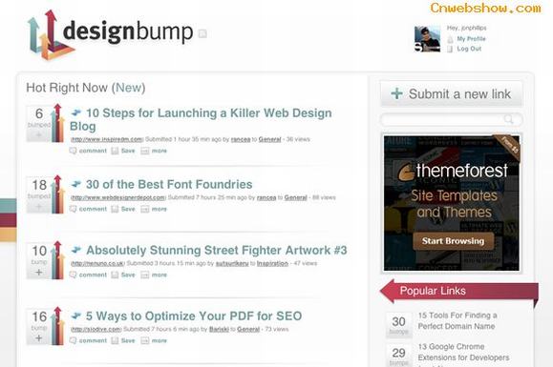Viewport: 553px width, 367px height.
Task: Click the search magnifier icon
Action: pos(509,120)
